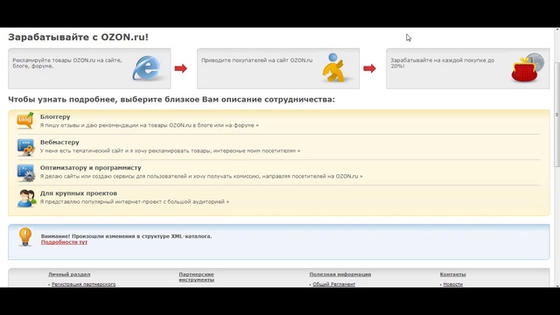Open the Общий Регламент link

tap(333, 284)
